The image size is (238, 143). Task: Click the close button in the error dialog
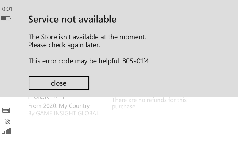59,83
